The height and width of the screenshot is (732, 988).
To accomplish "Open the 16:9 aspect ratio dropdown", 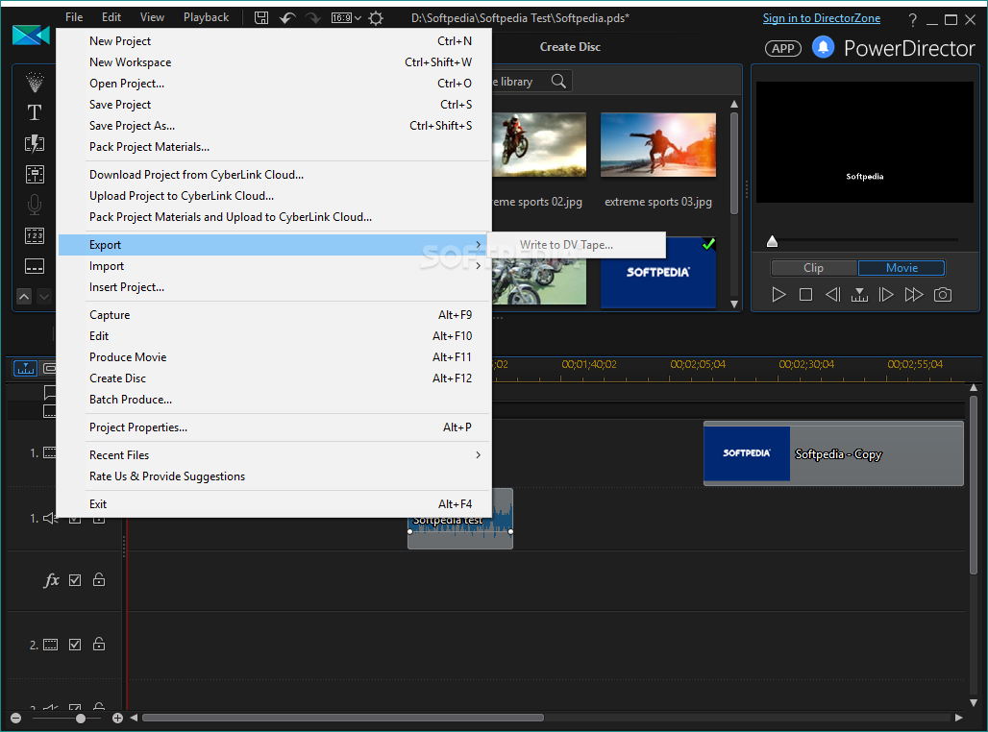I will pyautogui.click(x=347, y=17).
